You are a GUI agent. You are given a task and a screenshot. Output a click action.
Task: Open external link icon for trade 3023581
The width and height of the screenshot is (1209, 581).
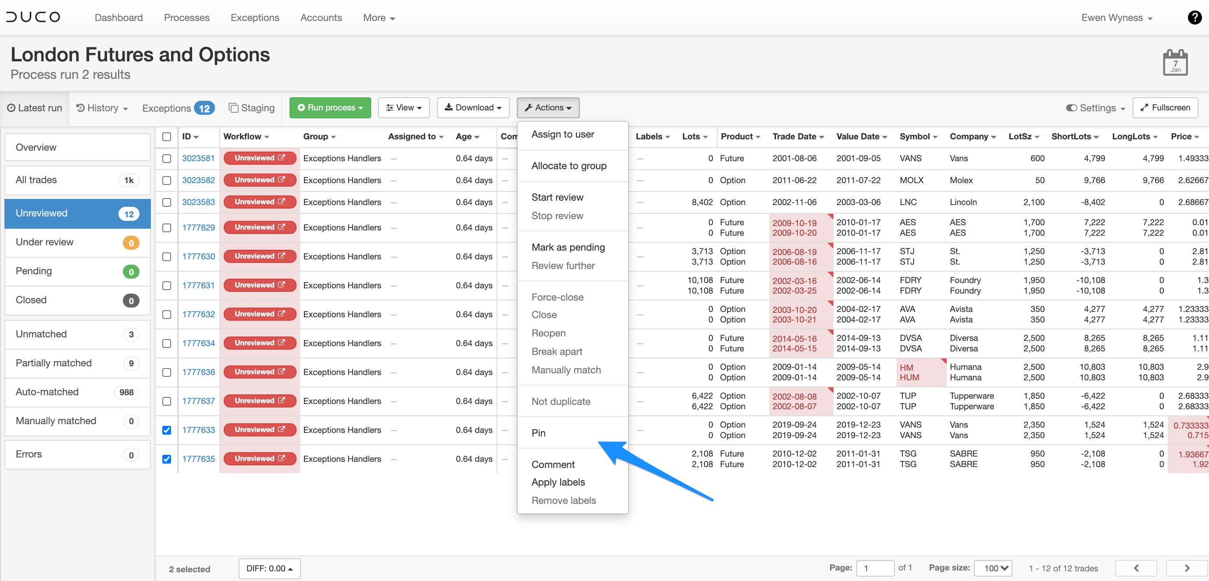[282, 158]
